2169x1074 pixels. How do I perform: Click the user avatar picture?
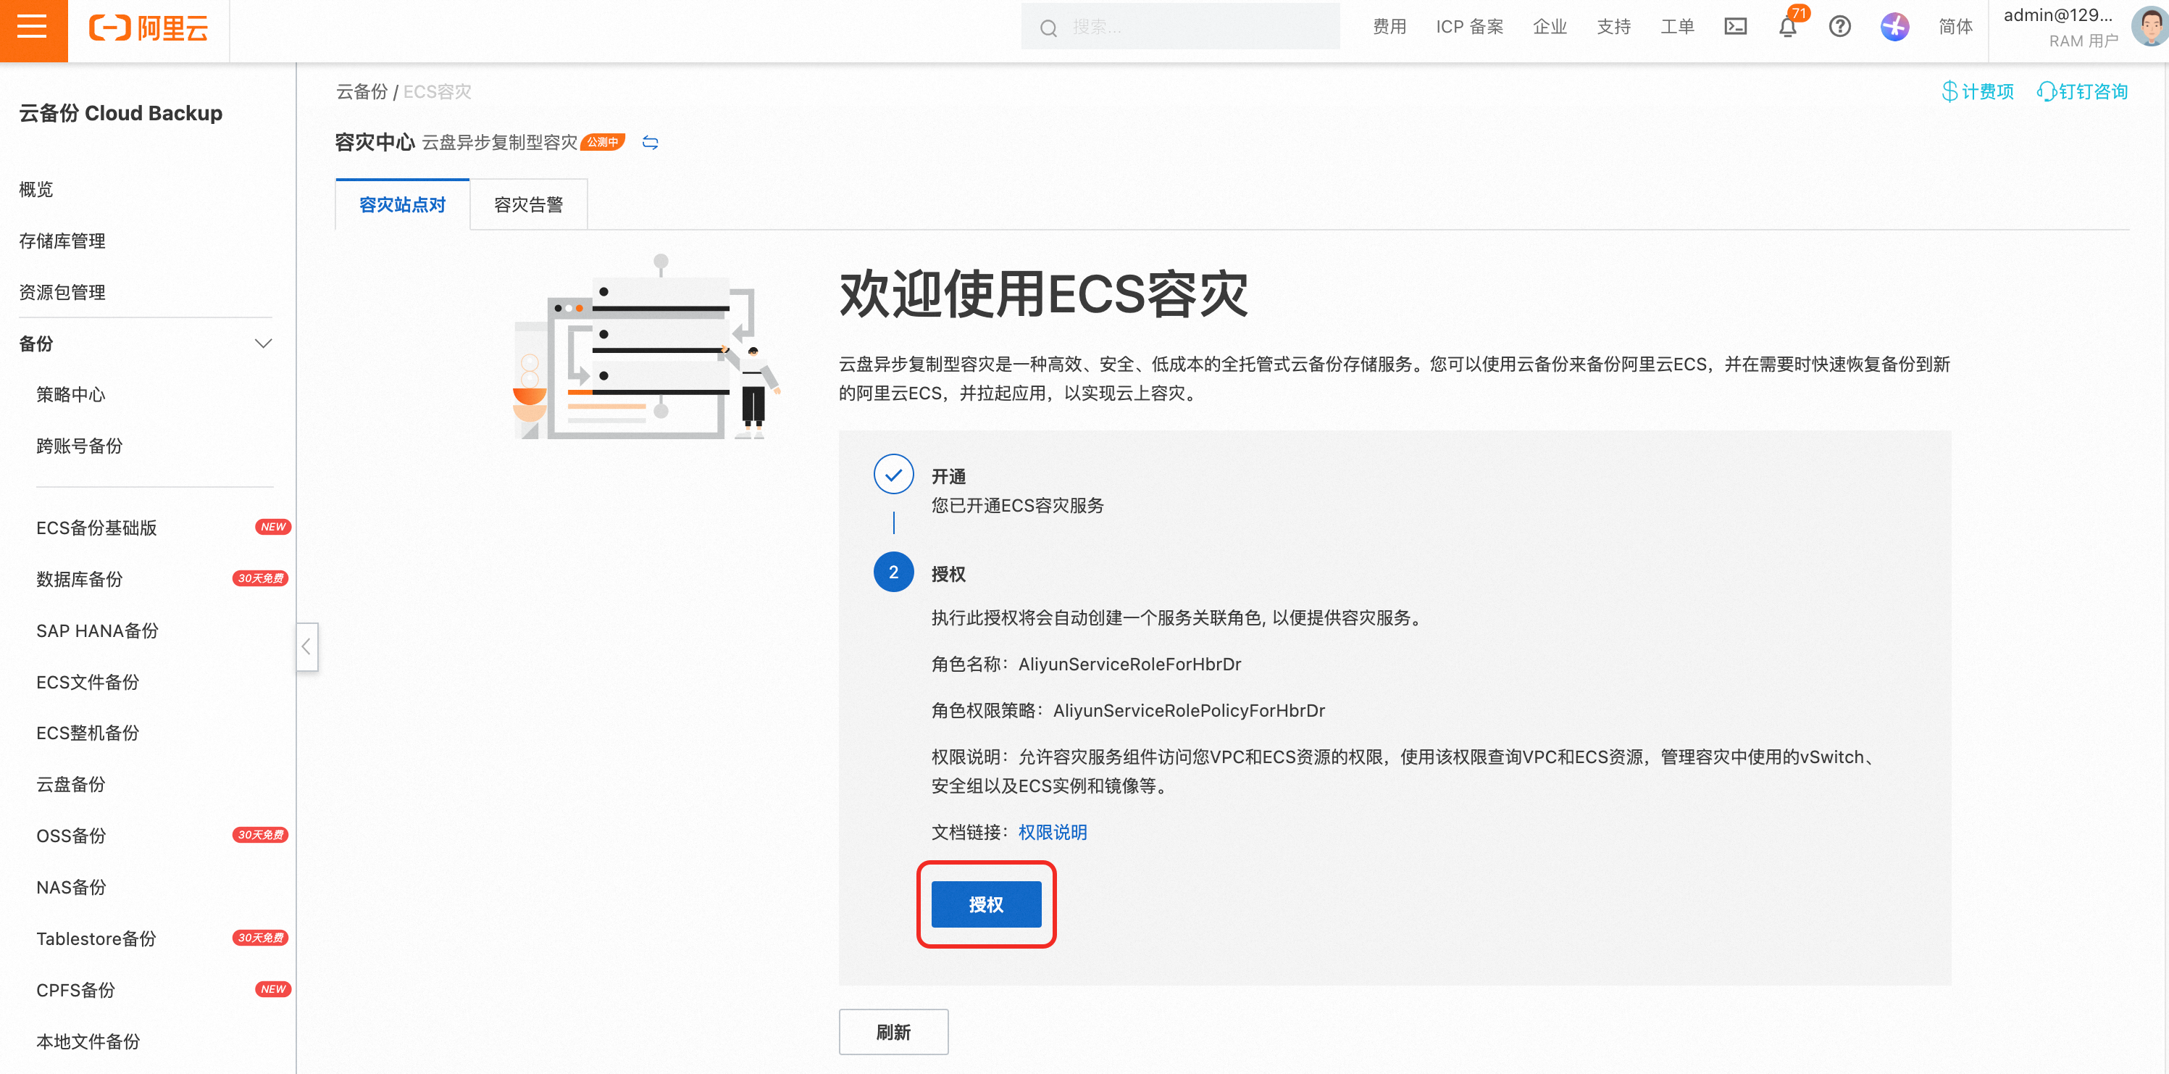[x=2150, y=27]
